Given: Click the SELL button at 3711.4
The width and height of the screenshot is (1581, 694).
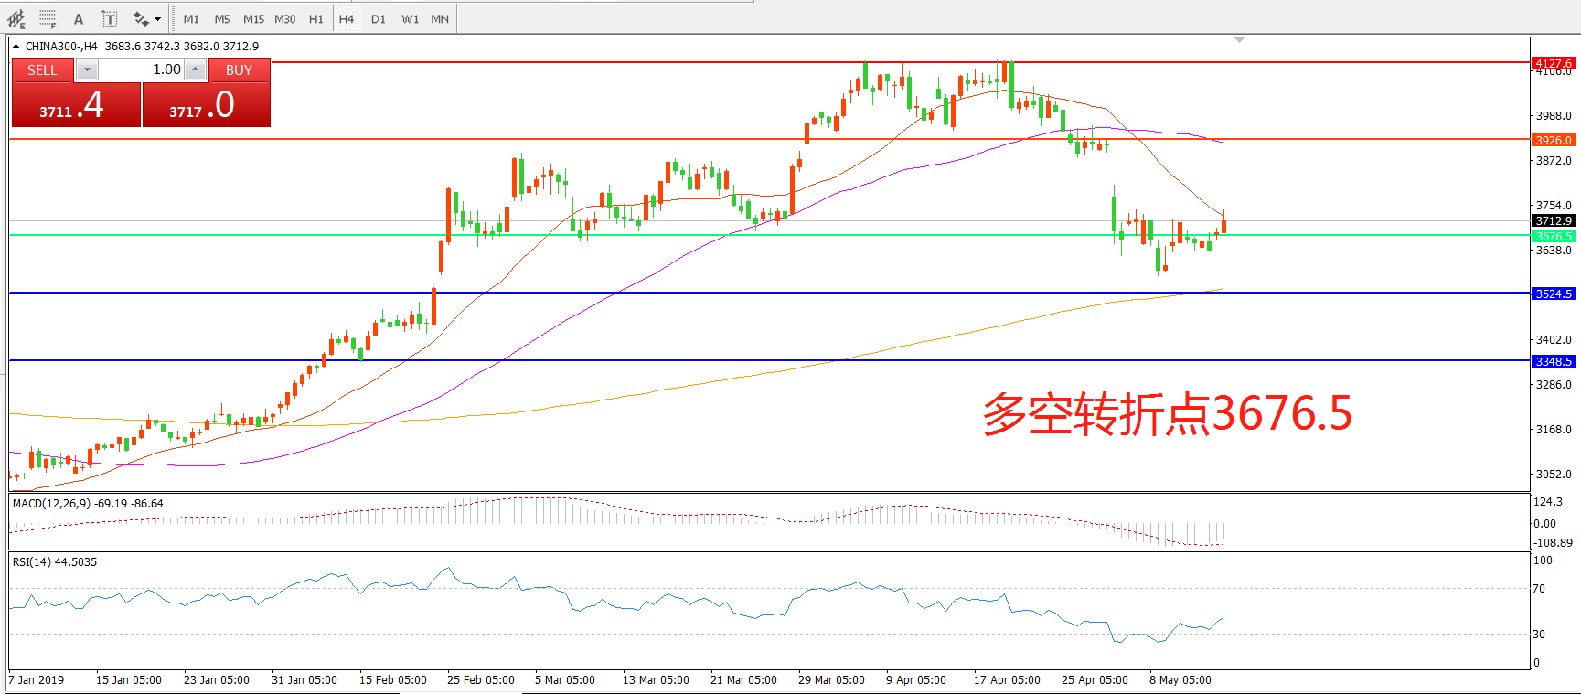Looking at the screenshot, I should click(76, 104).
